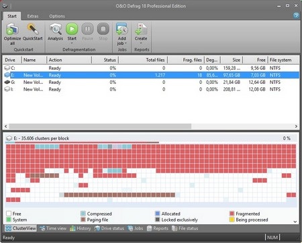Image resolution: width=302 pixels, height=243 pixels.
Task: Click the Optimize all icon
Action: coord(12,30)
